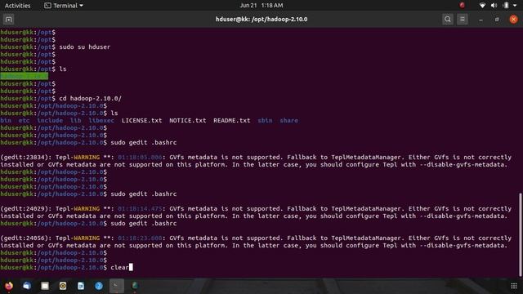Open the Help app in the dock
The height and width of the screenshot is (294, 523).
click(99, 286)
